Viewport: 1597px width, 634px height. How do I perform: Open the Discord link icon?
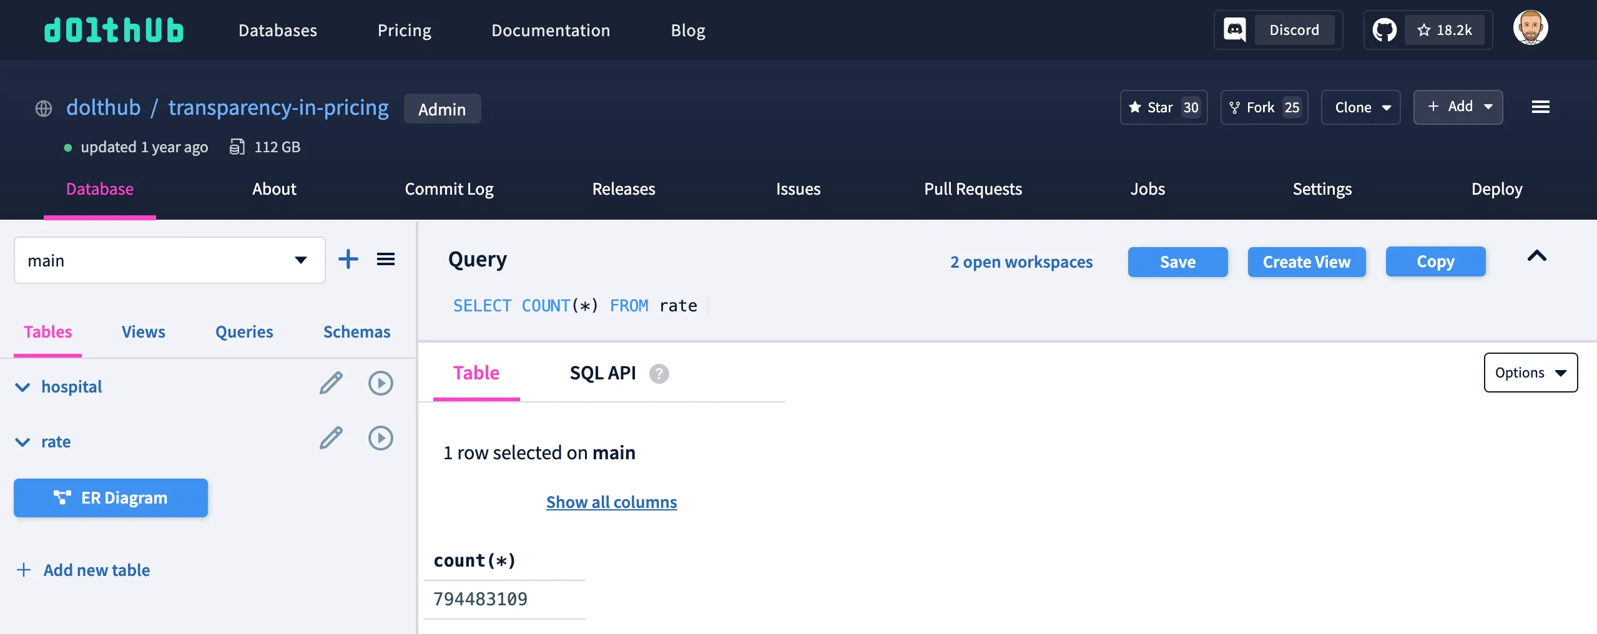click(1234, 30)
